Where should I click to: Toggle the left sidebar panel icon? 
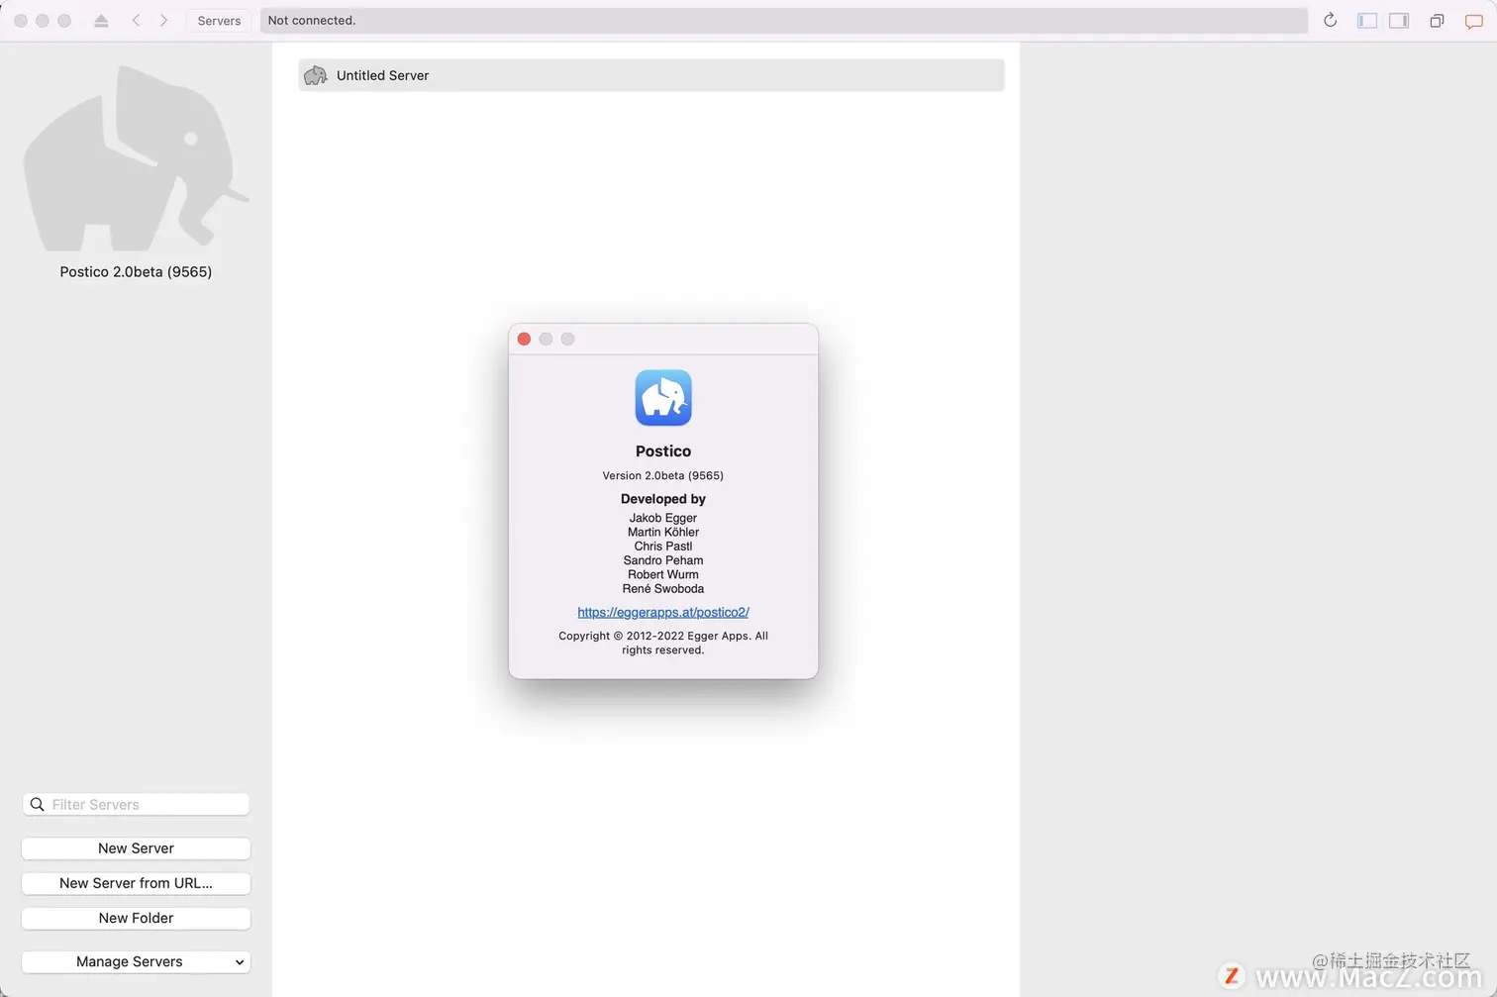pyautogui.click(x=1367, y=21)
